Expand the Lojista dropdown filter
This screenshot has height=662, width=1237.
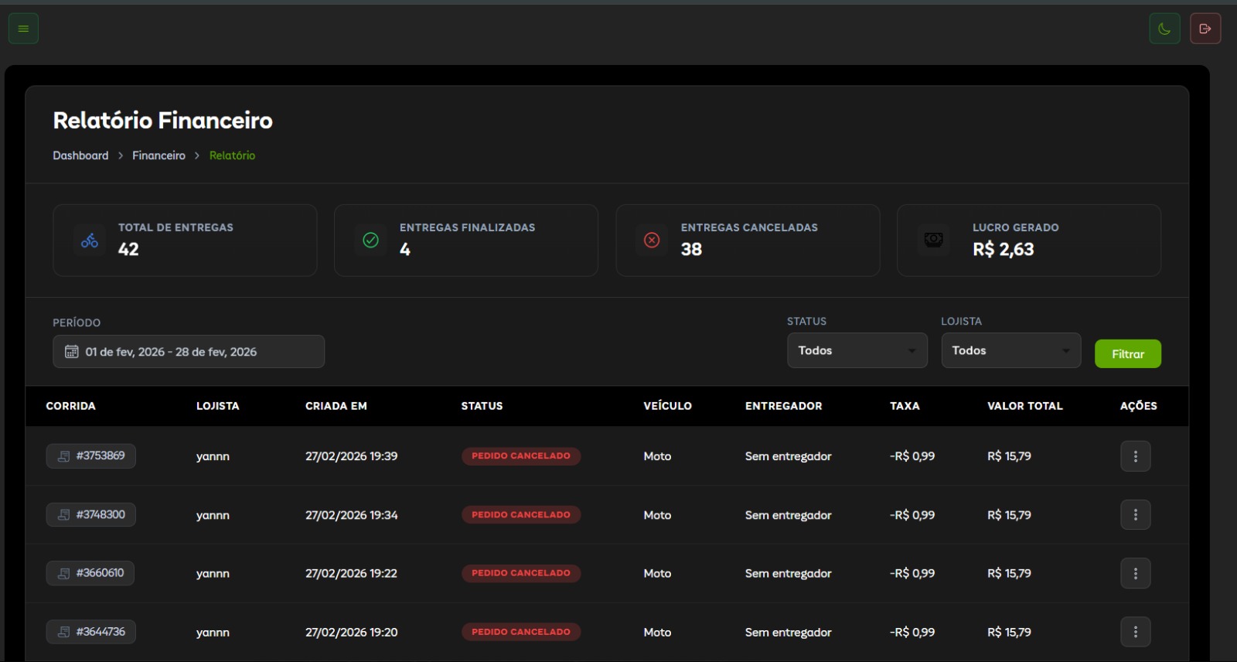[x=1010, y=351]
